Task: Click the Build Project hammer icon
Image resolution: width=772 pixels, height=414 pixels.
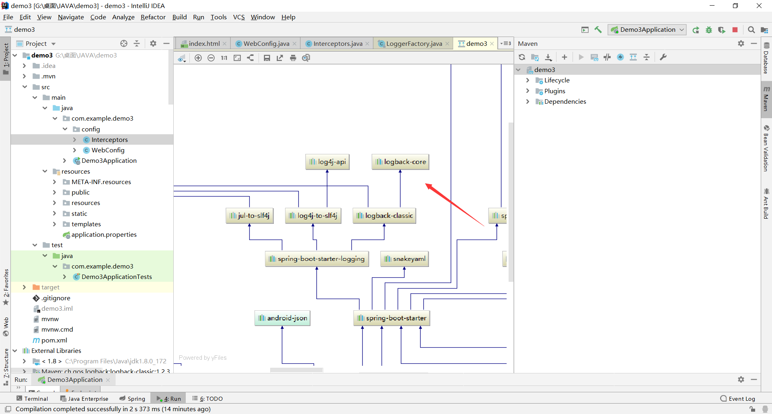Action: pyautogui.click(x=598, y=30)
